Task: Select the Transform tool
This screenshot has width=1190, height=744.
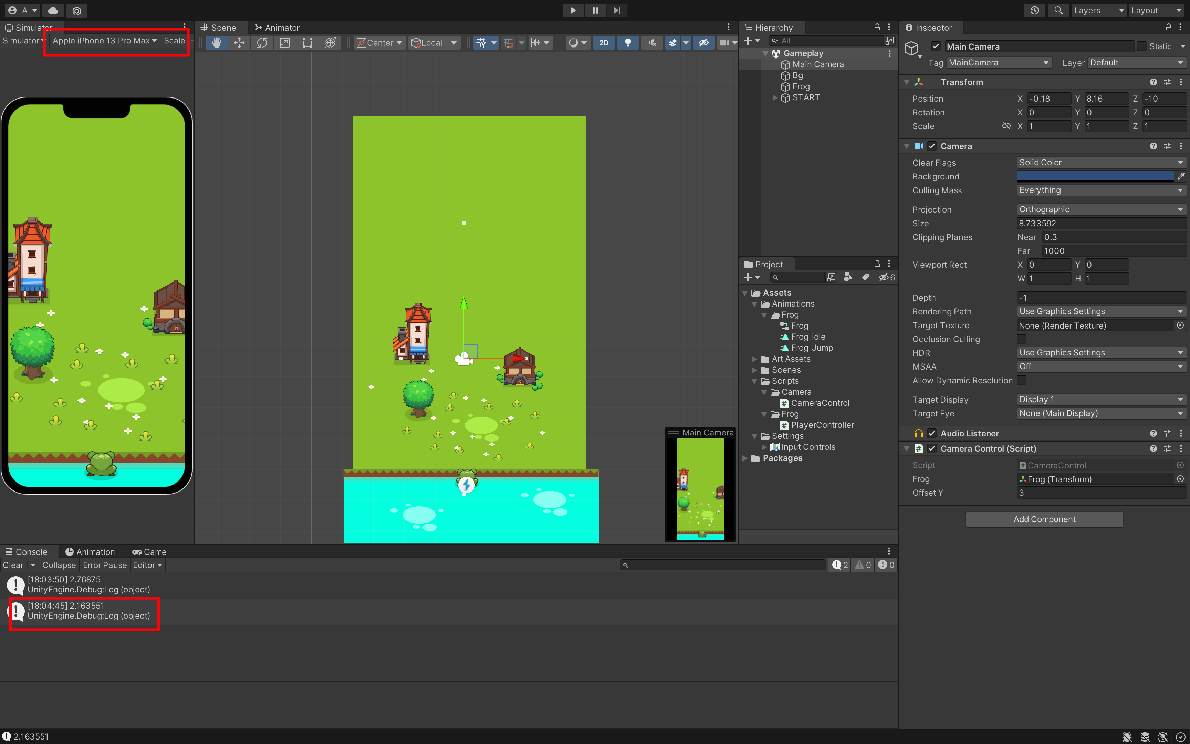Action: [x=331, y=43]
